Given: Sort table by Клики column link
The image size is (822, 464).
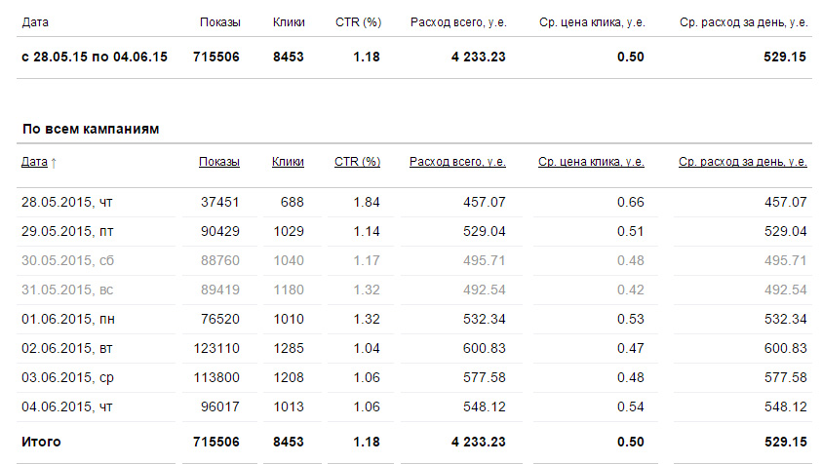Looking at the screenshot, I should point(288,162).
